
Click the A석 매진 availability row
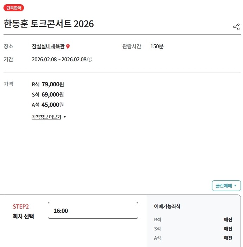click(193, 238)
